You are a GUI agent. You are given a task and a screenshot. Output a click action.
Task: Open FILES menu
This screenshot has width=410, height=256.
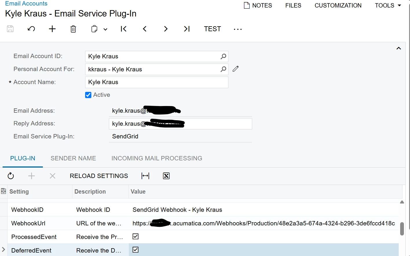[293, 5]
